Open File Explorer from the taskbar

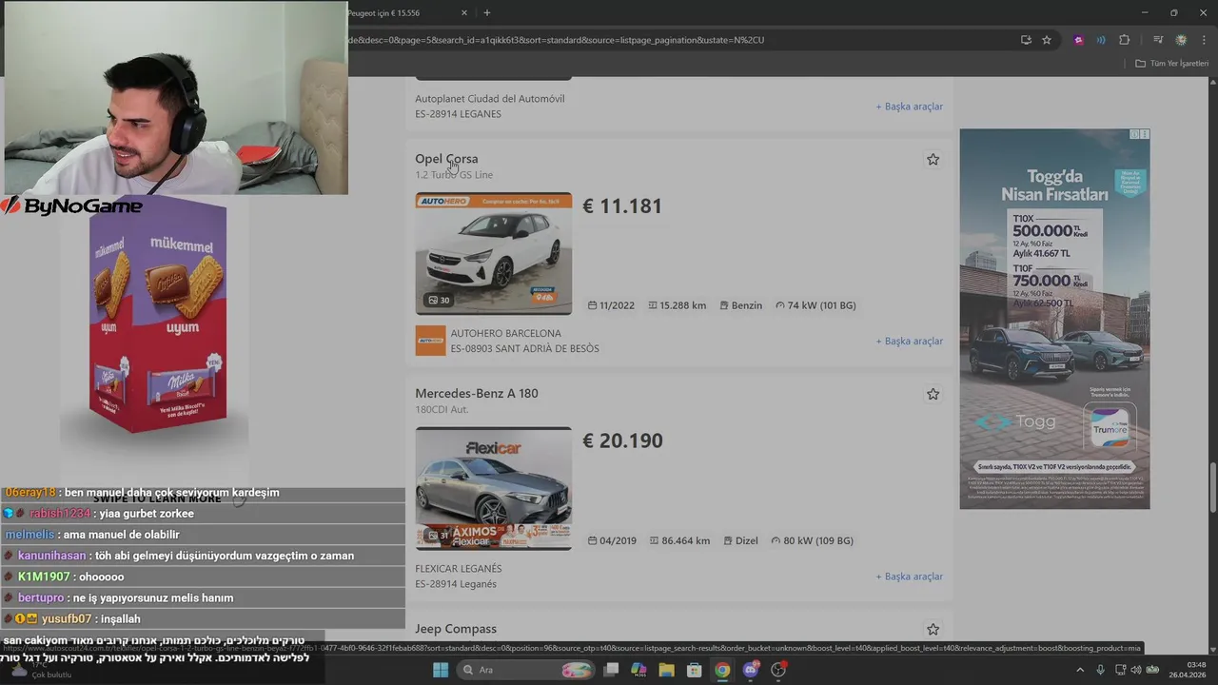(x=667, y=671)
